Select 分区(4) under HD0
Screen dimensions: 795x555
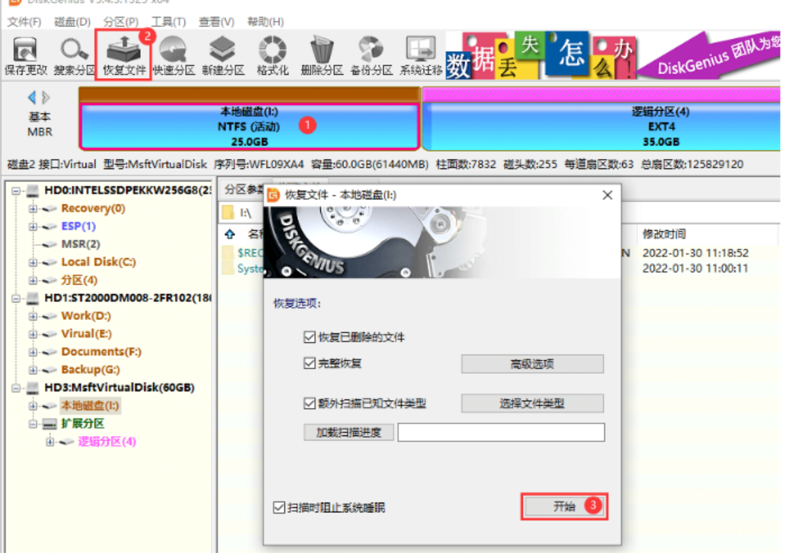click(79, 280)
